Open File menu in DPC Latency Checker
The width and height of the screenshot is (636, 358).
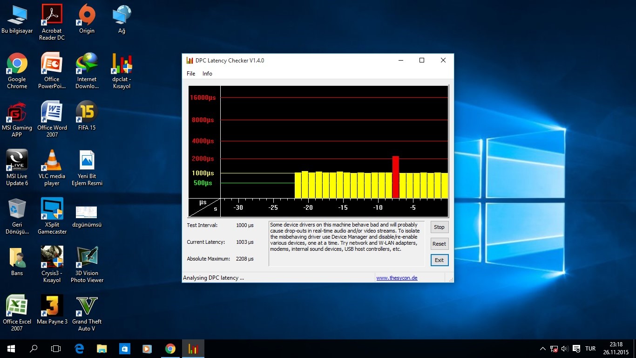[191, 74]
